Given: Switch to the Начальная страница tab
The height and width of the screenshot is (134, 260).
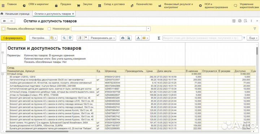Looking at the screenshot, I should [x=17, y=14].
